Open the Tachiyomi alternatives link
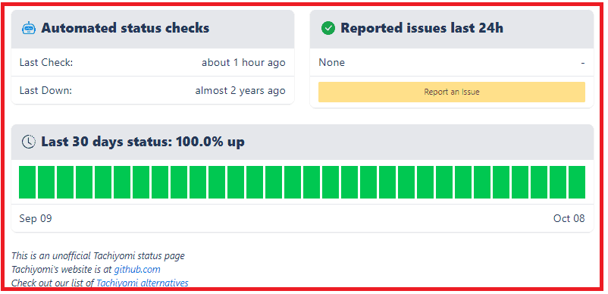The width and height of the screenshot is (608, 294). [143, 283]
